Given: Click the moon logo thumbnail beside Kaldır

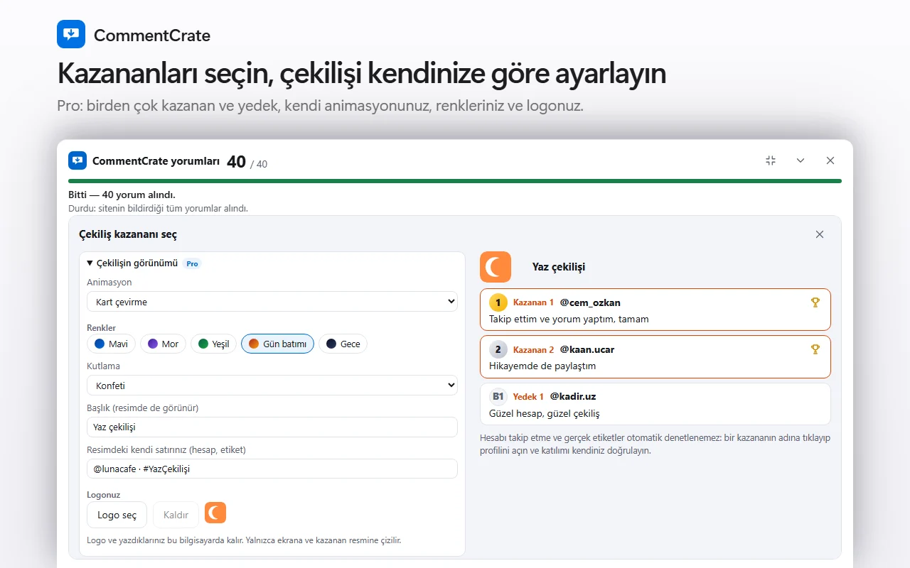Looking at the screenshot, I should pyautogui.click(x=215, y=513).
